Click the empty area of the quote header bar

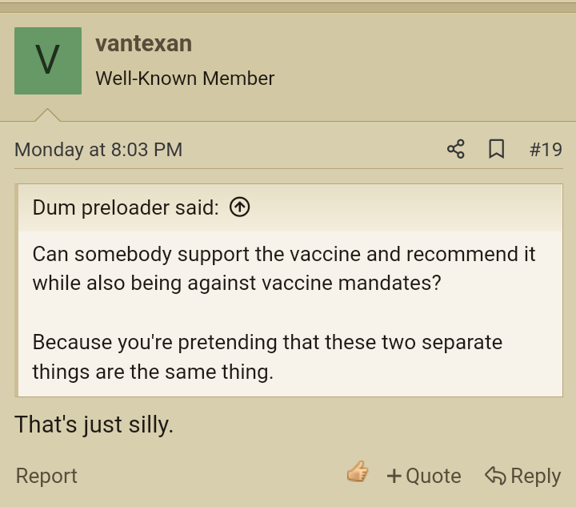404,207
